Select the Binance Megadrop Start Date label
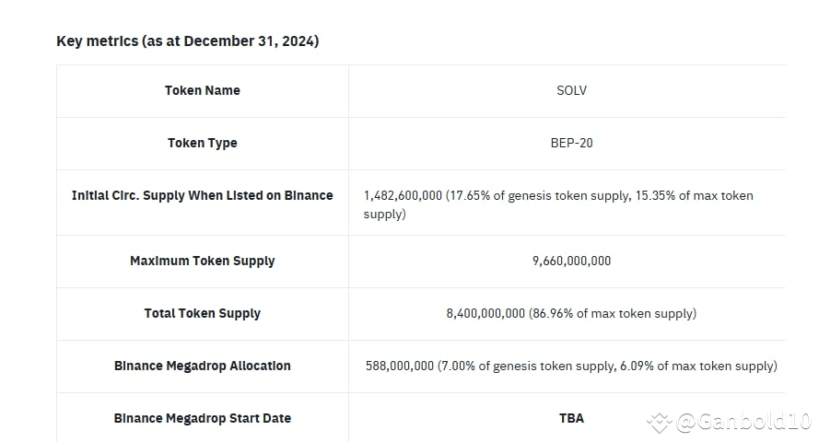The image size is (819, 442). point(203,418)
